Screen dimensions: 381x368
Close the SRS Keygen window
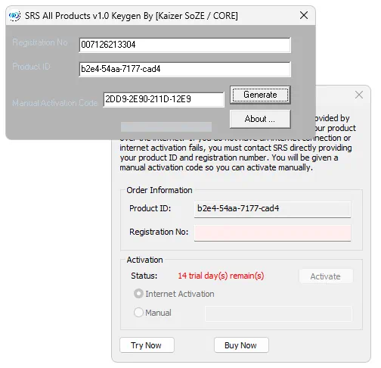(x=304, y=15)
